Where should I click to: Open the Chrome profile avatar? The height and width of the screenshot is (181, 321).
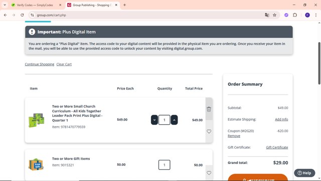pyautogui.click(x=307, y=15)
